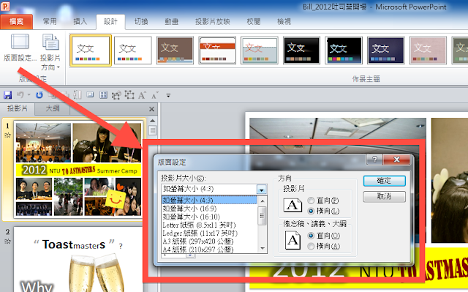Switch to the 動畫 Animations tab

[x=171, y=21]
